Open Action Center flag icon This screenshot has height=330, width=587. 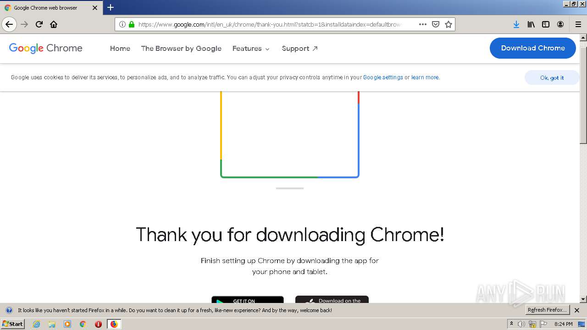[x=543, y=324]
